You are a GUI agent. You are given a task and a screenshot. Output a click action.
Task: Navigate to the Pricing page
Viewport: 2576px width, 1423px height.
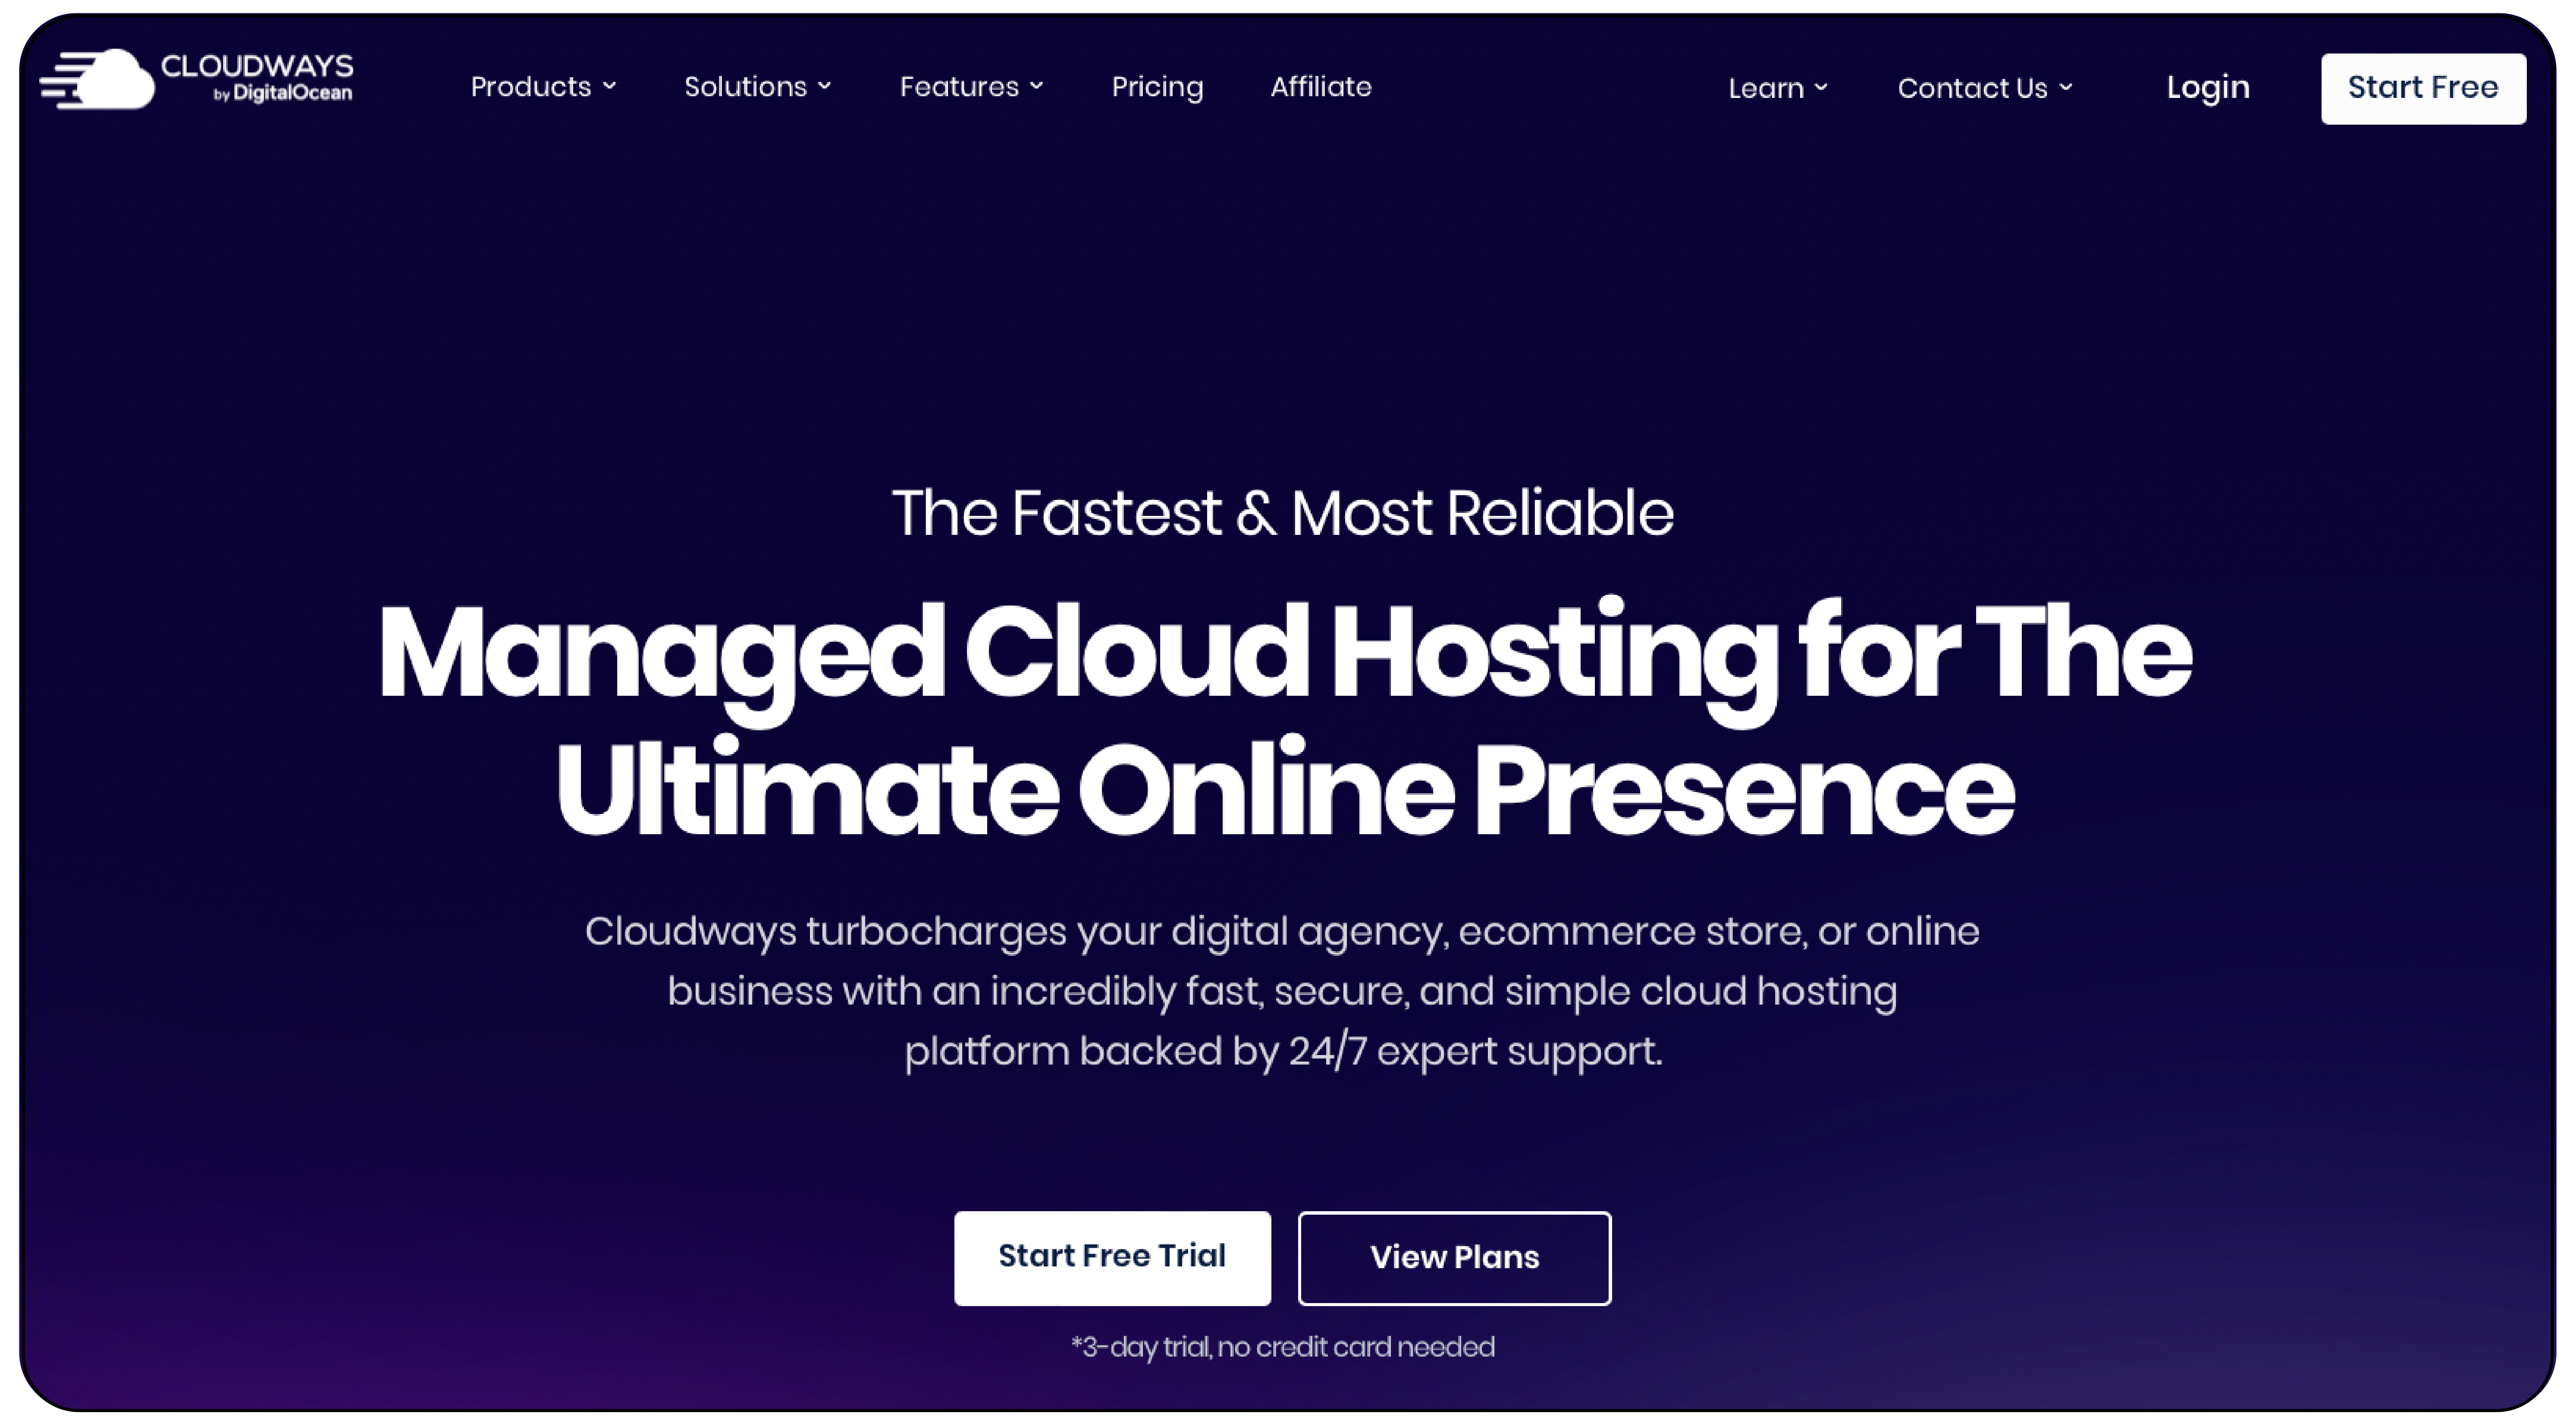click(1158, 86)
